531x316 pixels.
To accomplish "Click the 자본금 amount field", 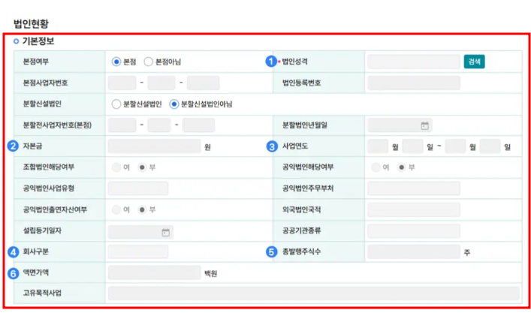I will [155, 146].
